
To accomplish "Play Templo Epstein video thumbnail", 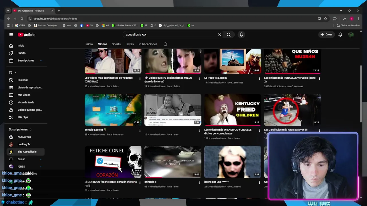I will [113, 110].
